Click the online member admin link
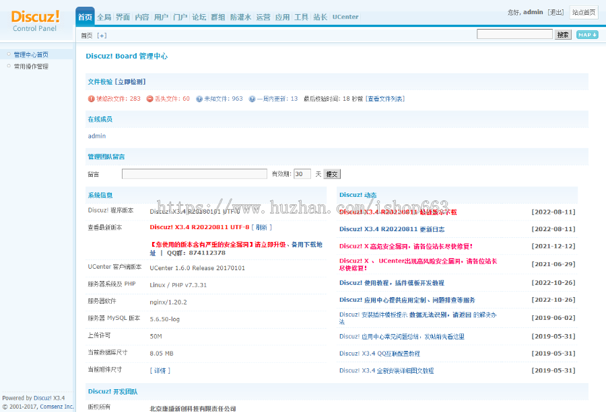 (96, 136)
